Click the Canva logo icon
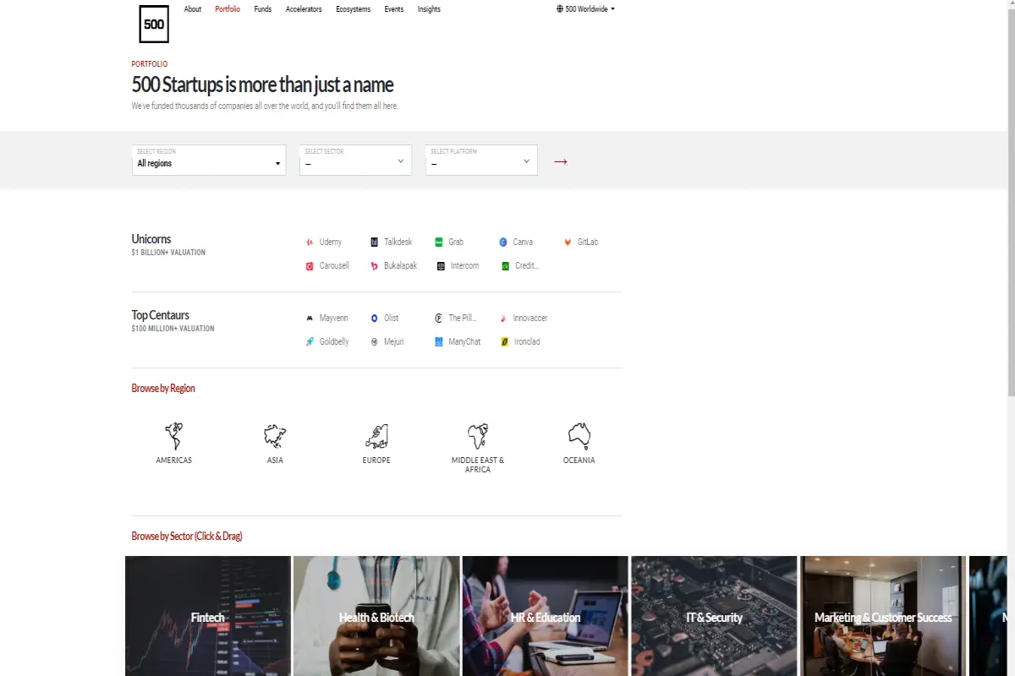Screen dimensions: 1015x676 [x=503, y=243]
